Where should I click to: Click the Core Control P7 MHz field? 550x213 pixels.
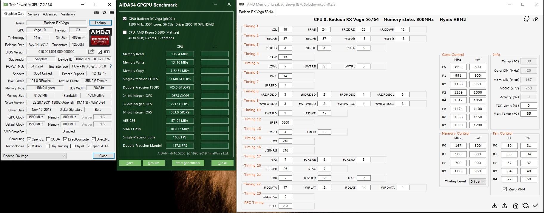(458, 125)
